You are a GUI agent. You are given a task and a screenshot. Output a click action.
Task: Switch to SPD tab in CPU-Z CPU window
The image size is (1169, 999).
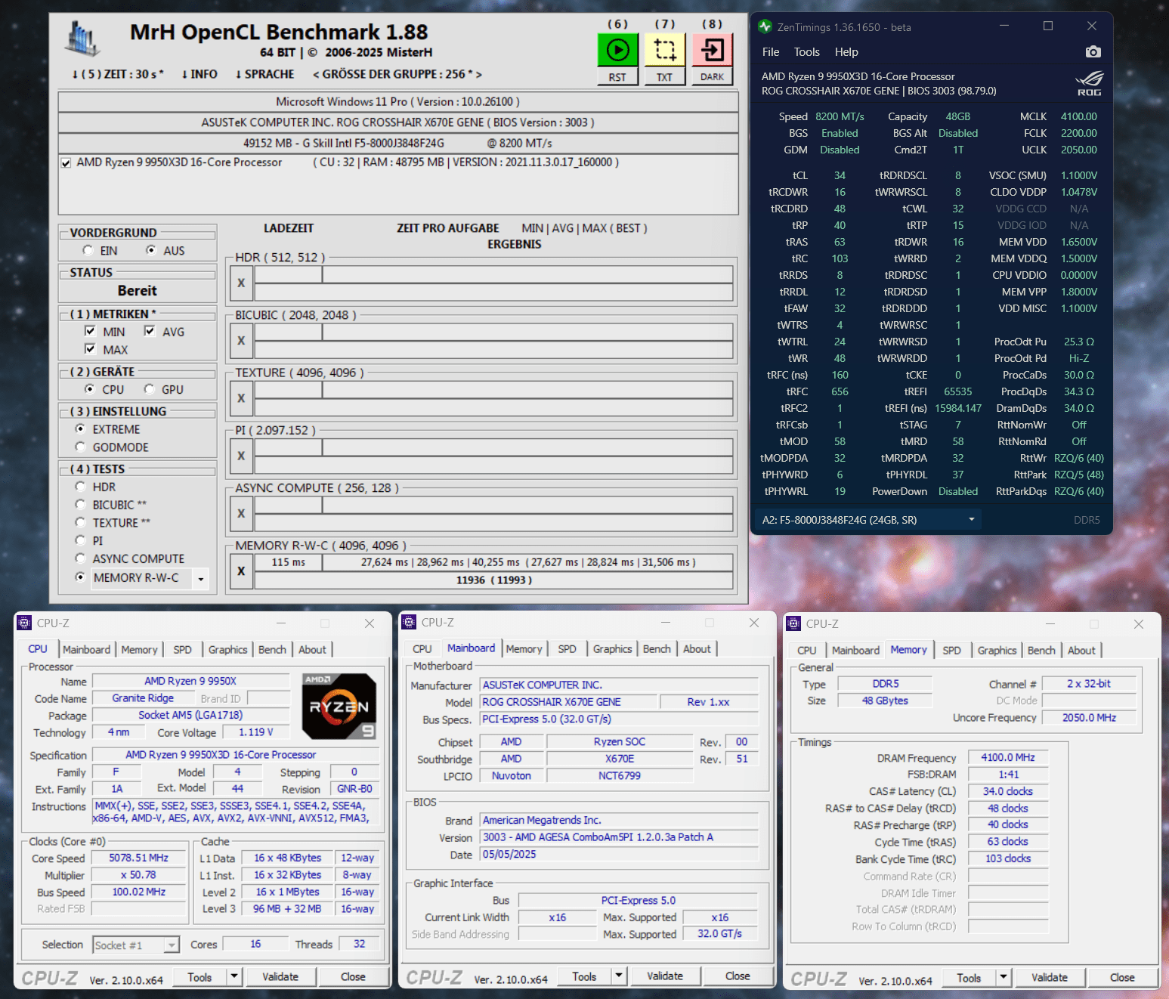tap(182, 649)
